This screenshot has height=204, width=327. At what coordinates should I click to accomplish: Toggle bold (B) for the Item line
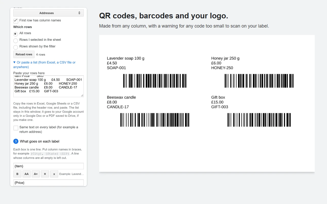click(17, 174)
